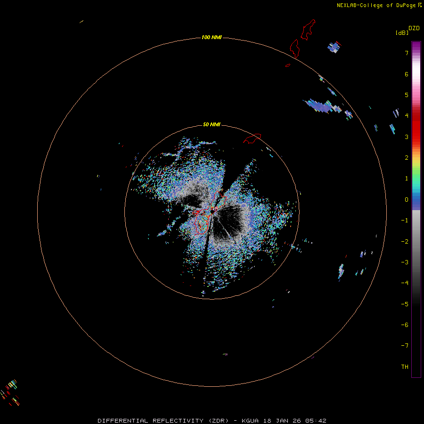Click the 0 value on the color scale

(407, 200)
